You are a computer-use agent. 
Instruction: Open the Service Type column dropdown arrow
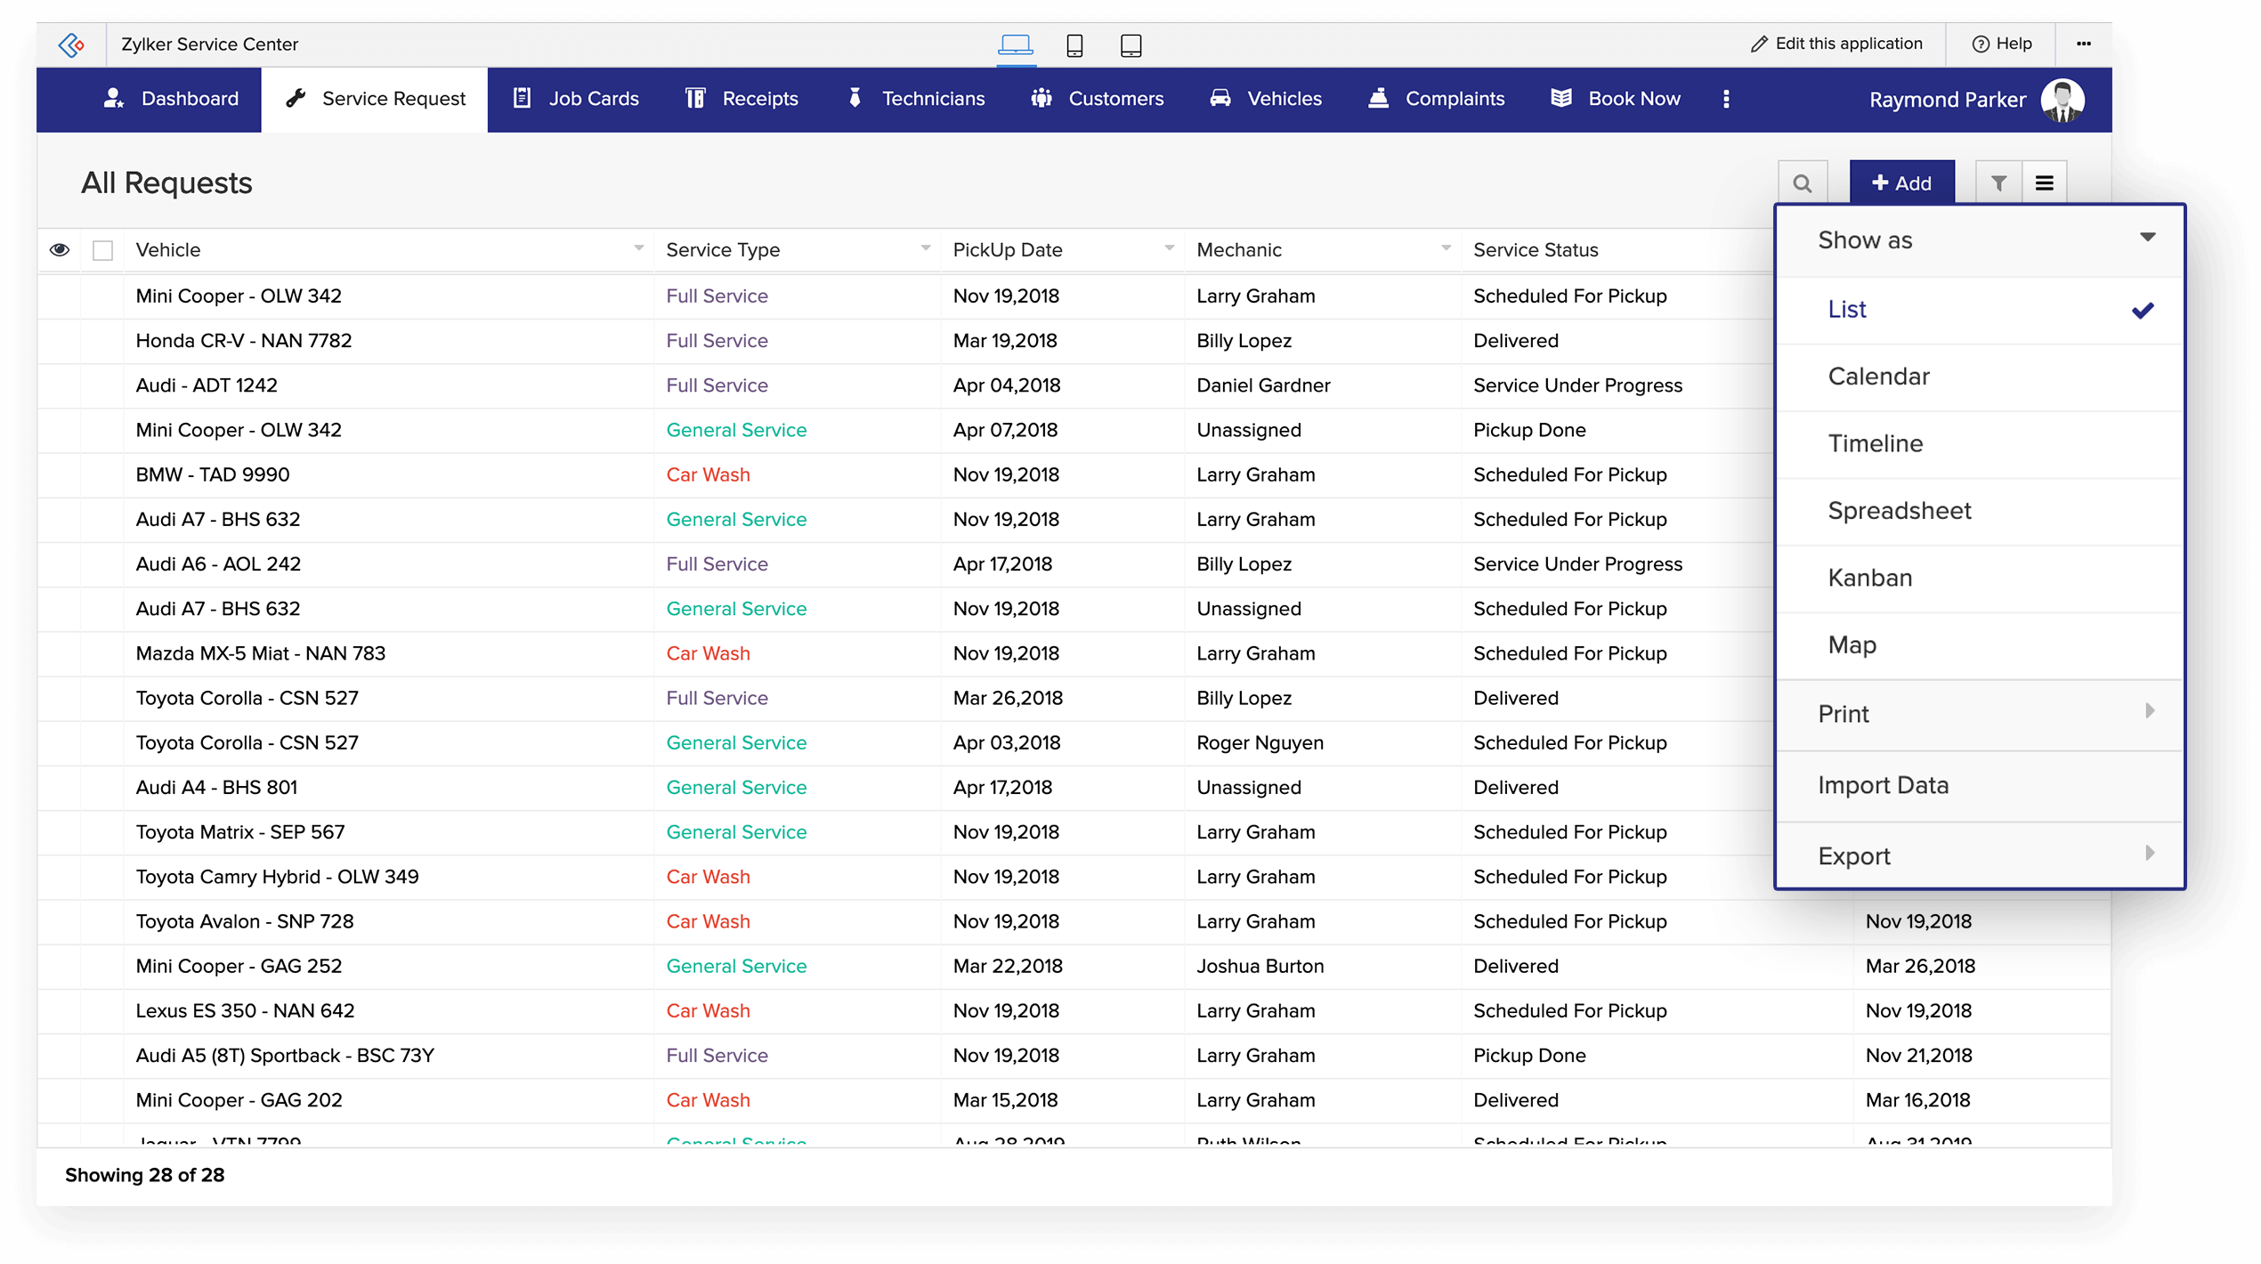click(925, 248)
